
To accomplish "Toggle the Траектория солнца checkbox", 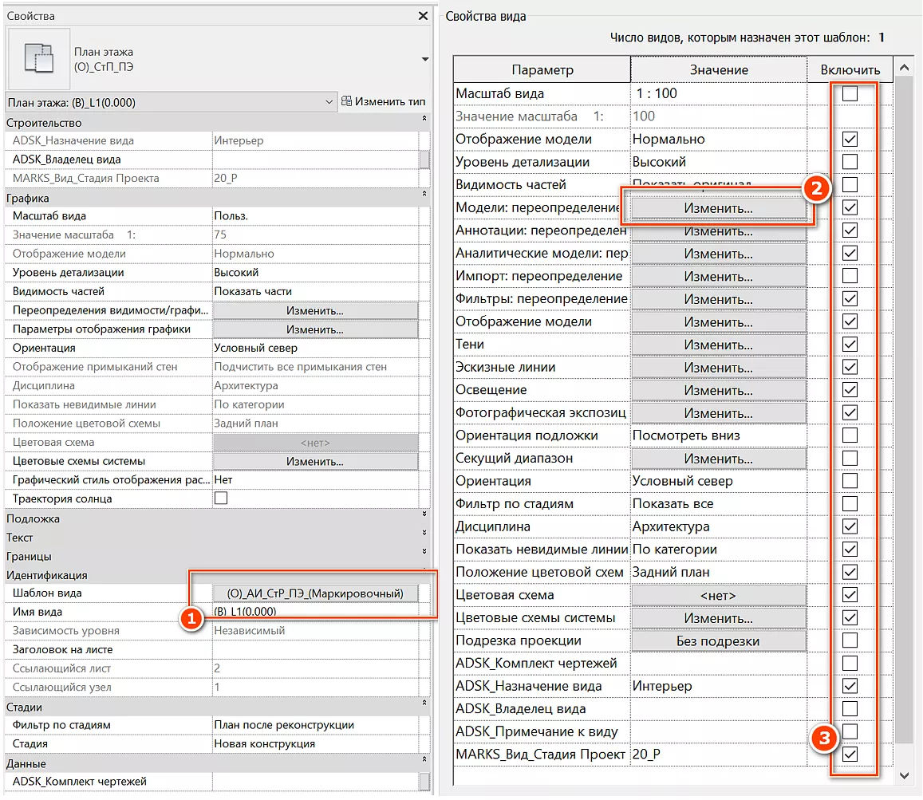I will click(221, 499).
